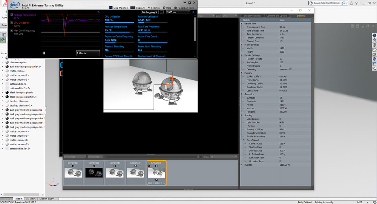Screen dimensions: 377x204
Task: Click search magnifier in SOLIDWORKS Help box
Action: click(x=343, y=3)
